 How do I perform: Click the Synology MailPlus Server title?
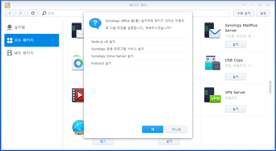point(241,28)
